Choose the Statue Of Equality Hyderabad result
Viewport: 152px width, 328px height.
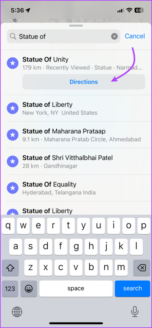click(76, 188)
